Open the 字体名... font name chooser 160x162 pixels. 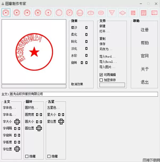coord(9,114)
